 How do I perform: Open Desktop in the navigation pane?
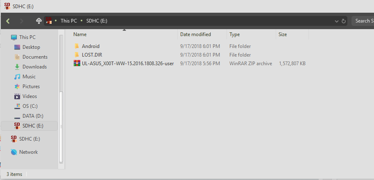point(31,47)
